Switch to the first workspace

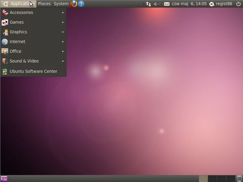click(x=203, y=178)
